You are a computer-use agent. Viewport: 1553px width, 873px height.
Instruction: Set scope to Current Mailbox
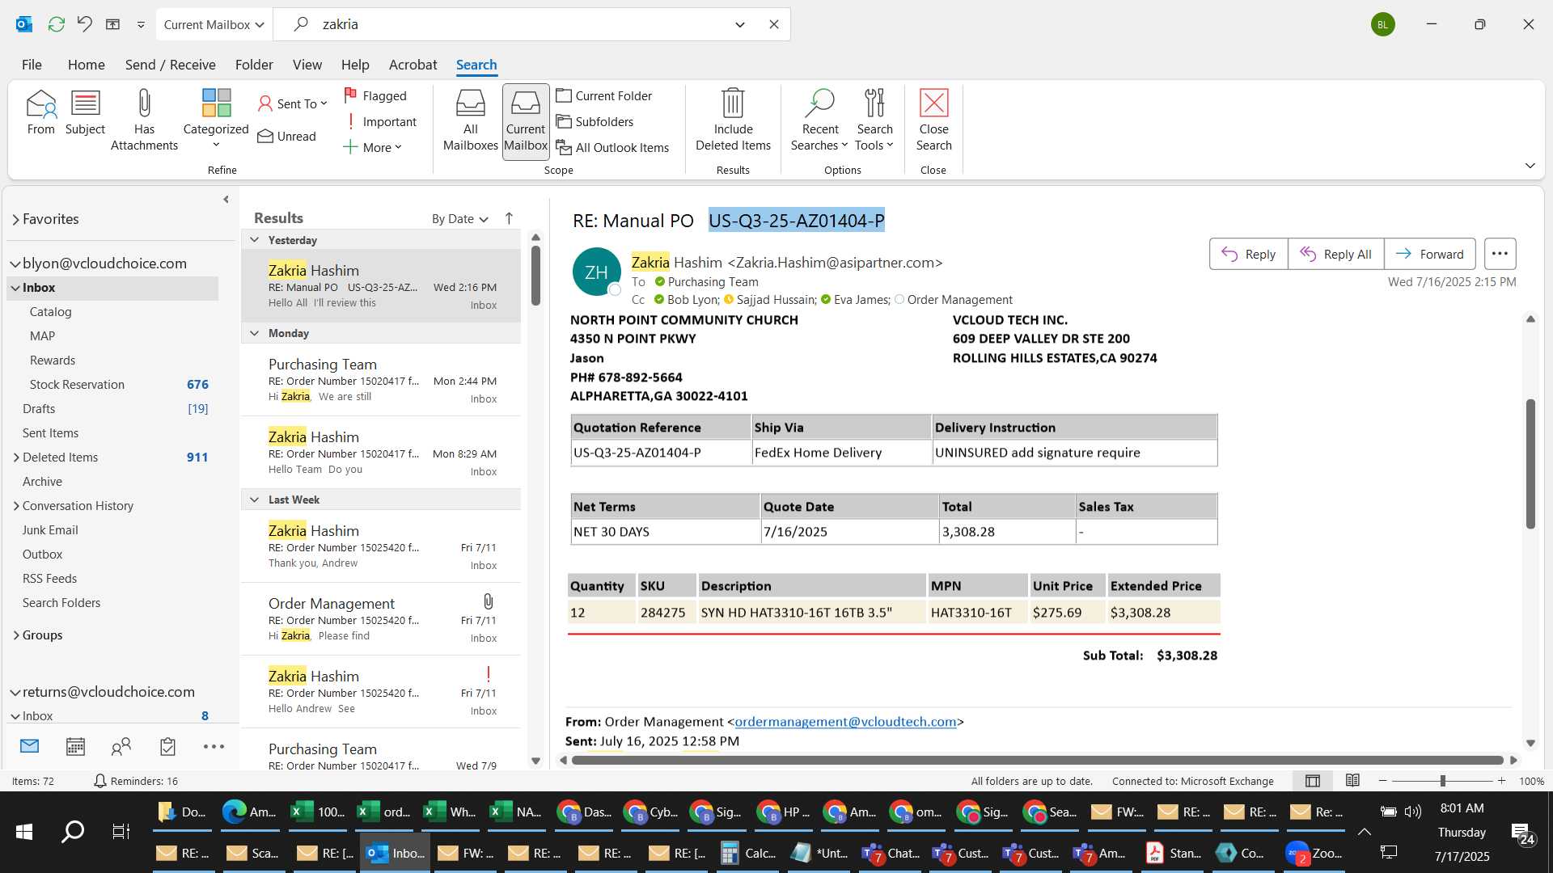(526, 120)
